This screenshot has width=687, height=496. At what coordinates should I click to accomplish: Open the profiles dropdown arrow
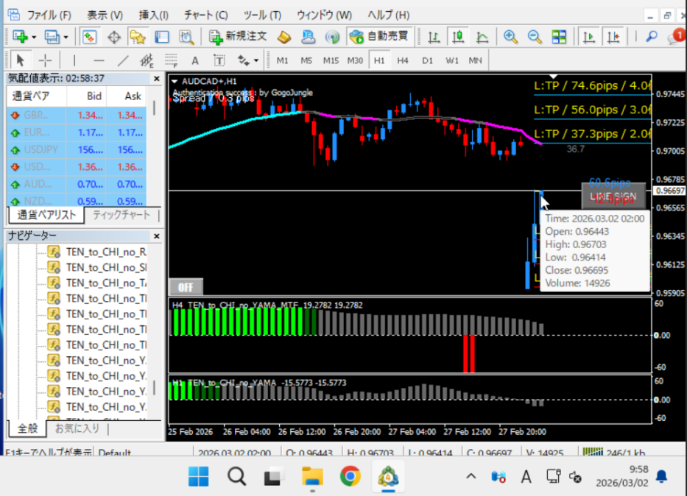[66, 37]
